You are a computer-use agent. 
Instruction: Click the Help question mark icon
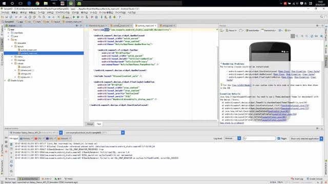pyautogui.click(x=119, y=17)
